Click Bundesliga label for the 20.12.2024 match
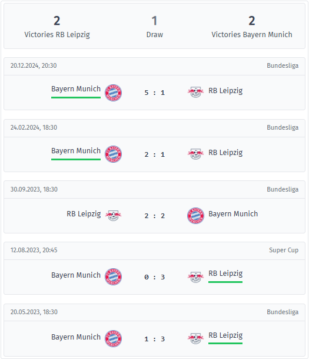The width and height of the screenshot is (309, 359). (283, 65)
